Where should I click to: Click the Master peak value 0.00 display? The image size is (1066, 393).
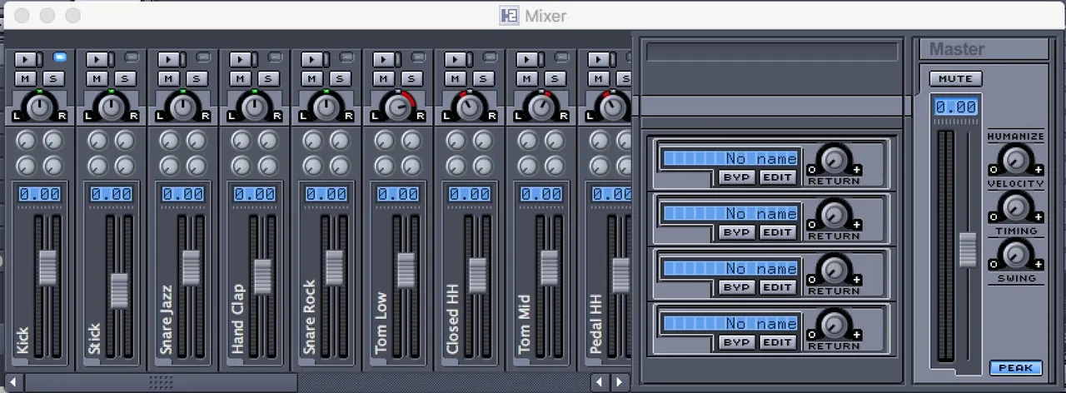955,107
